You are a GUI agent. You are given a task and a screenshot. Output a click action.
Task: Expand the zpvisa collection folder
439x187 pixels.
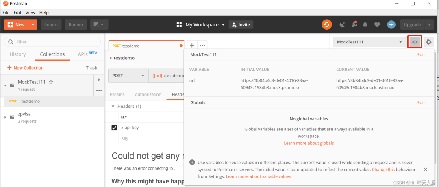tap(5, 117)
